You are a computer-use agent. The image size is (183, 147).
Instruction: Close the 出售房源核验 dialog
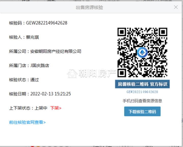coord(176,7)
